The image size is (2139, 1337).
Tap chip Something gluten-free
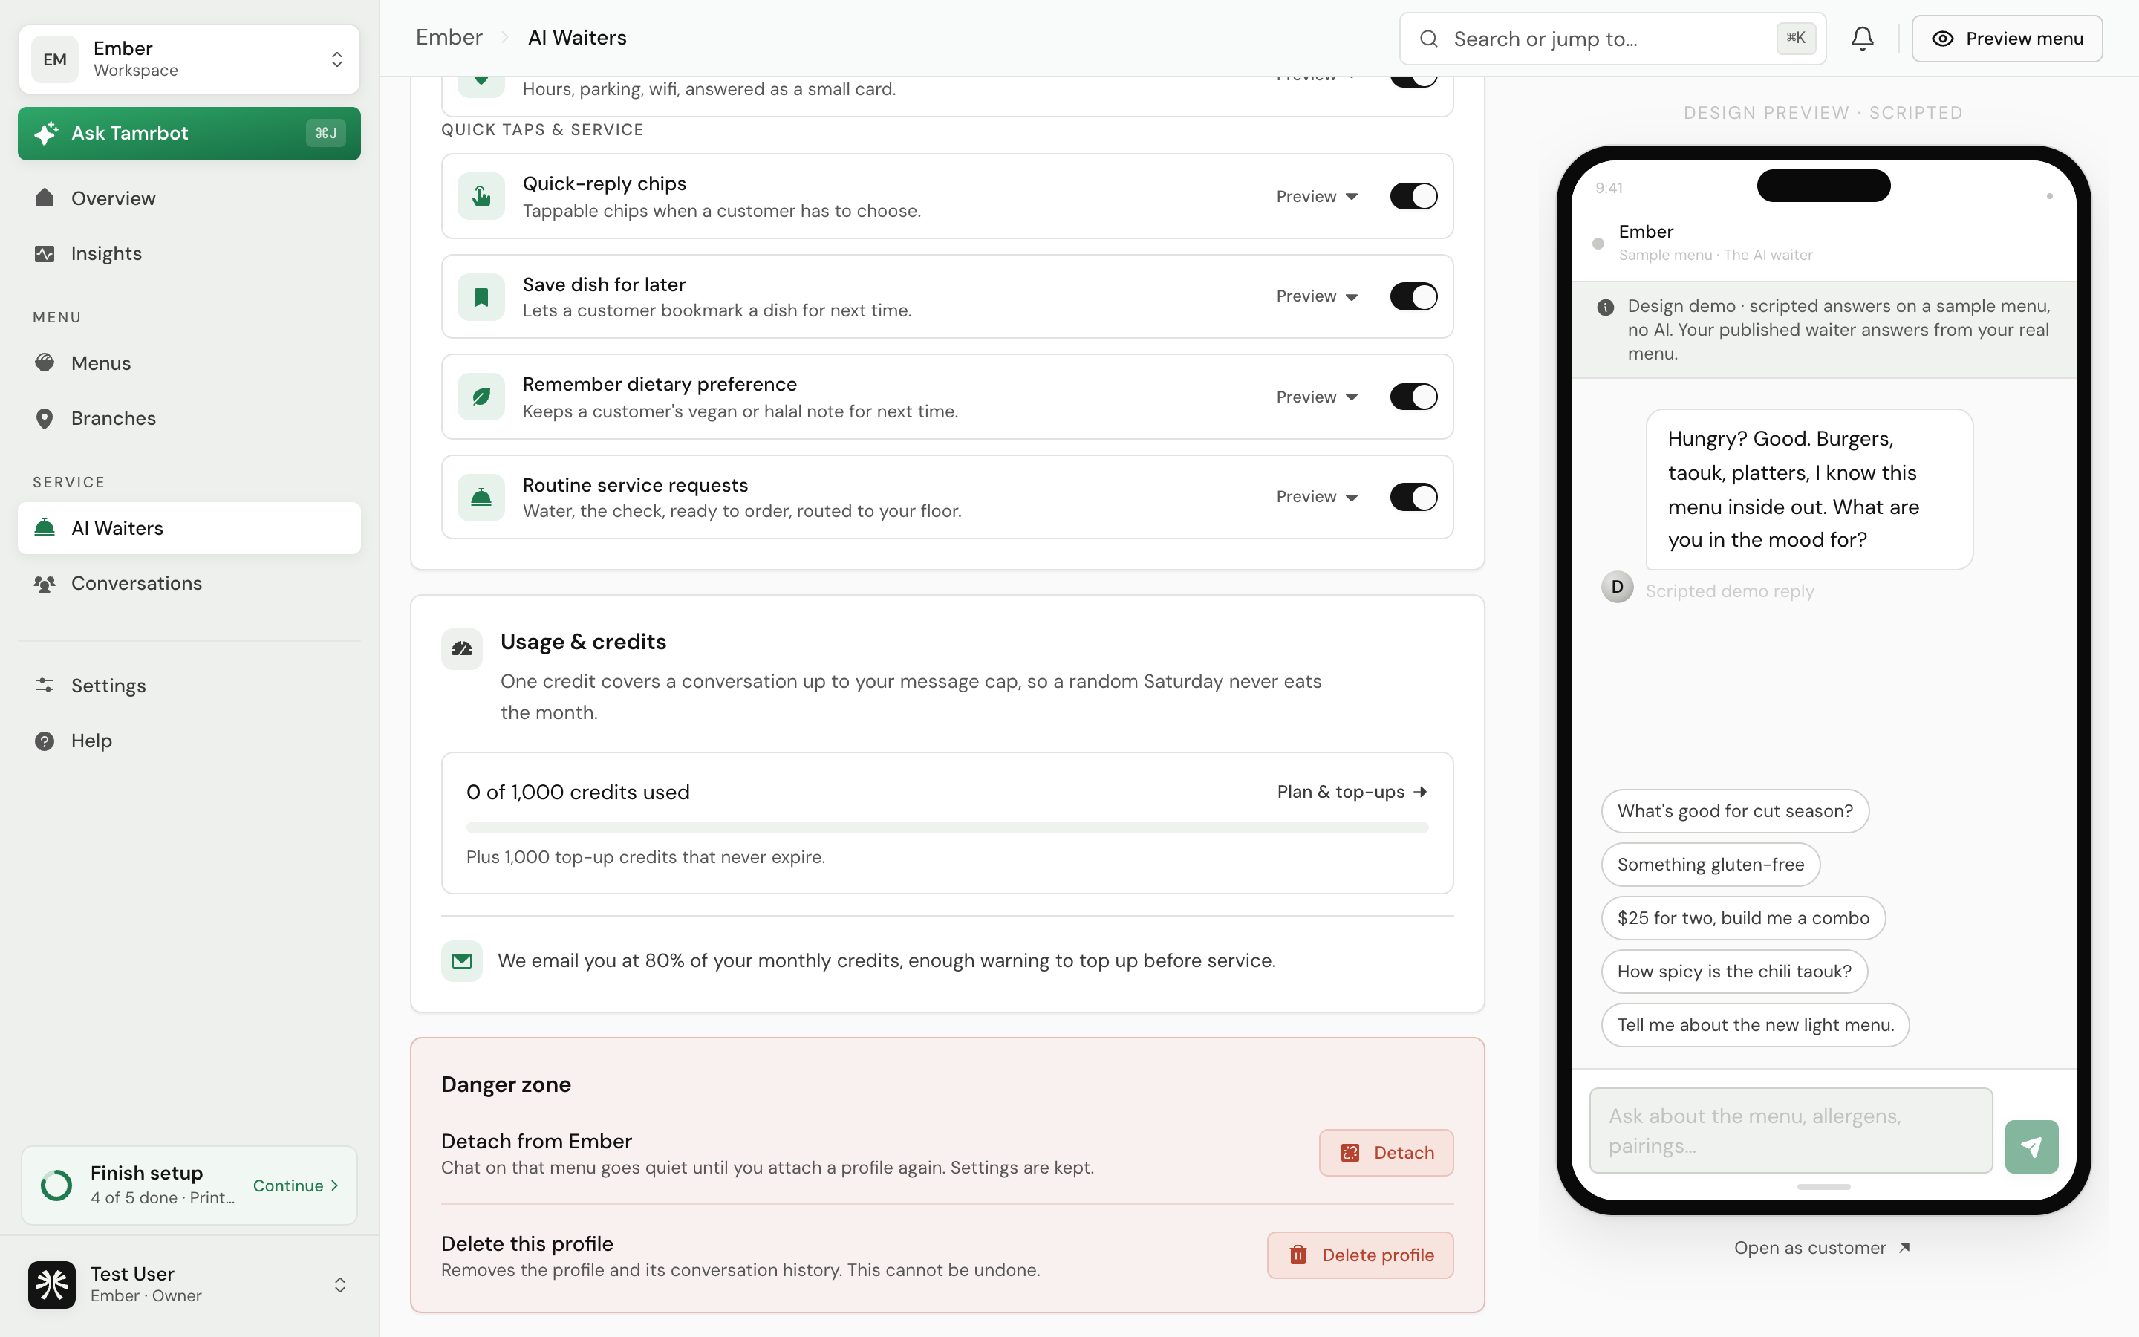(1710, 865)
